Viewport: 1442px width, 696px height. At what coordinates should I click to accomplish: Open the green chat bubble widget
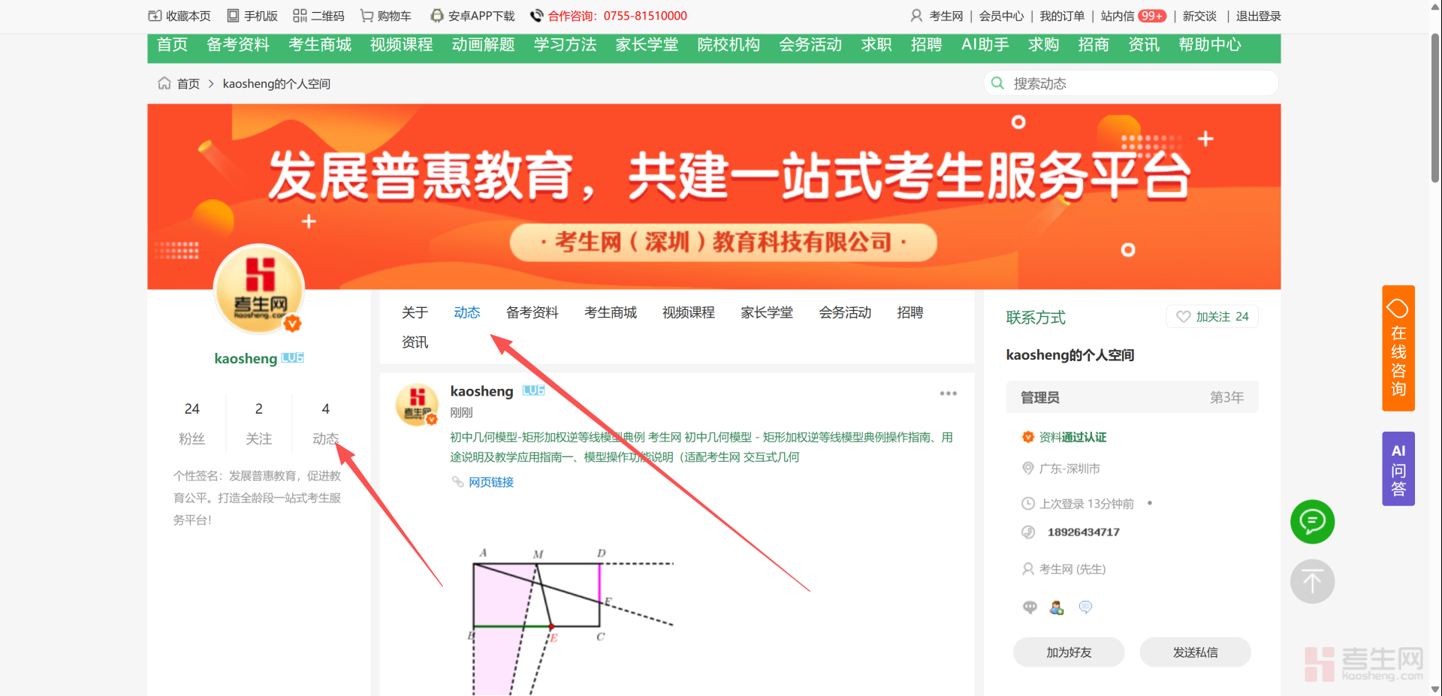[1312, 521]
